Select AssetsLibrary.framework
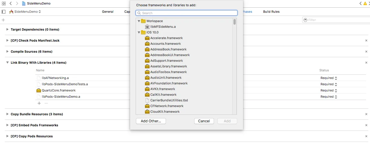 (168, 66)
